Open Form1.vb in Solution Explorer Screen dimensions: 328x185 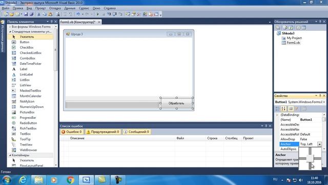[x=293, y=43]
